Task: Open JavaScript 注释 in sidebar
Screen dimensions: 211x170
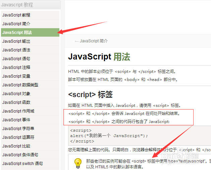Action: [30, 68]
